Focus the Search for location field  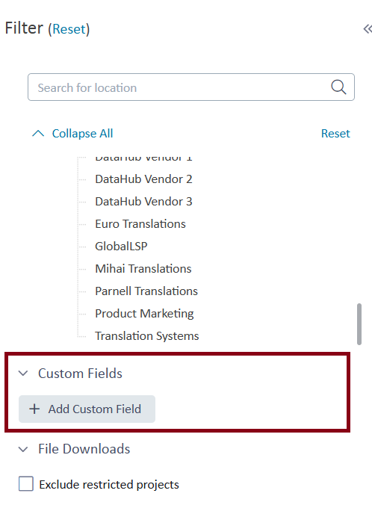(191, 87)
